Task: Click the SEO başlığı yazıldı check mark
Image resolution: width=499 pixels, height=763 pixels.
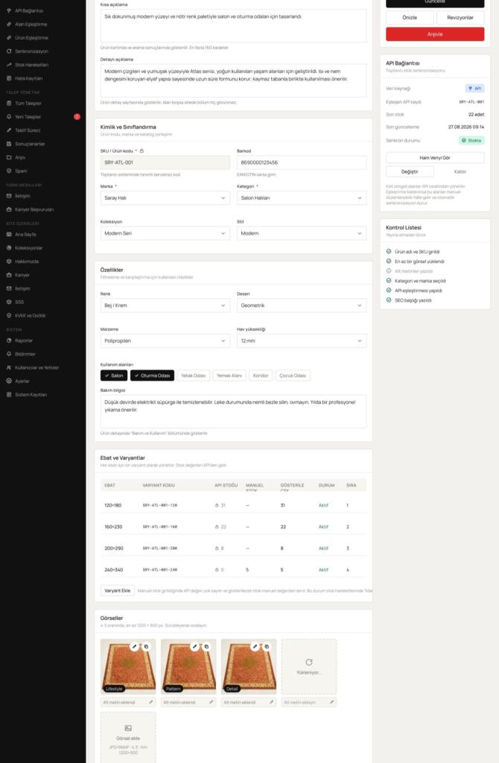Action: 389,300
